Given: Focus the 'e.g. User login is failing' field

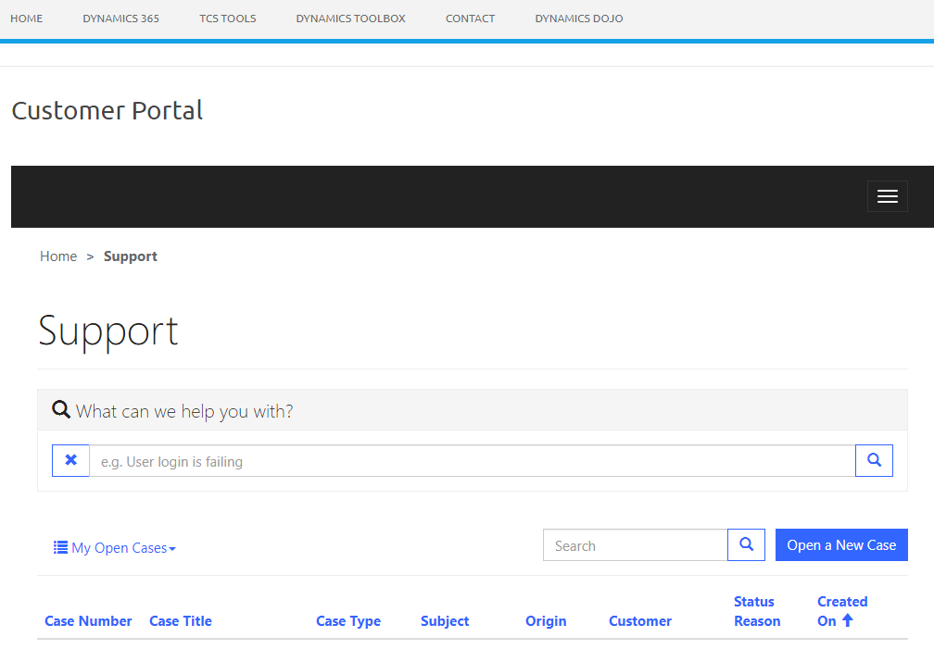Looking at the screenshot, I should pyautogui.click(x=473, y=460).
